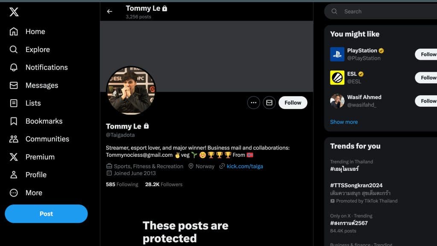Open Communities from sidebar

(x=39, y=139)
